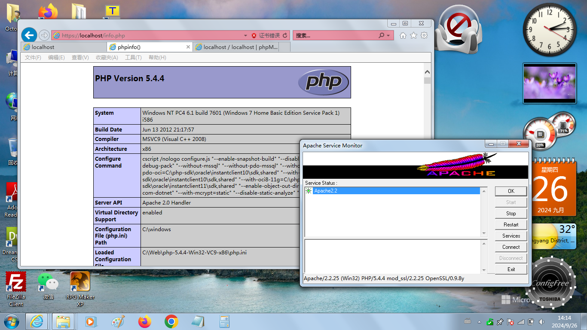The image size is (587, 330).
Task: Switch to the first localhost tab
Action: [64, 47]
